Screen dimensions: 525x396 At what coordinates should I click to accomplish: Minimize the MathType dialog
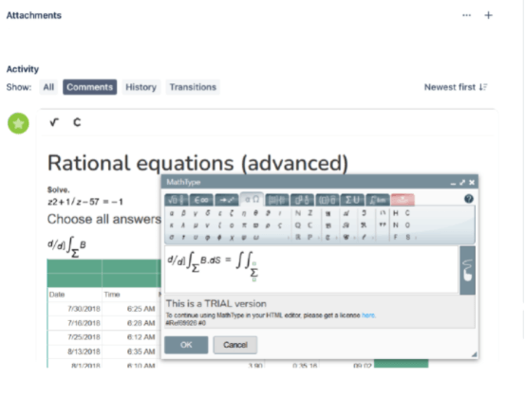[x=453, y=183]
